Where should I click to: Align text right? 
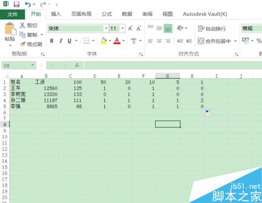(168, 41)
